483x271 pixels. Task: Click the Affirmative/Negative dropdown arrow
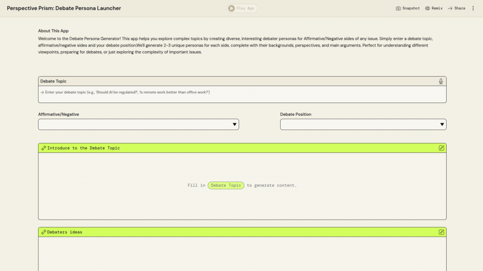tap(234, 124)
